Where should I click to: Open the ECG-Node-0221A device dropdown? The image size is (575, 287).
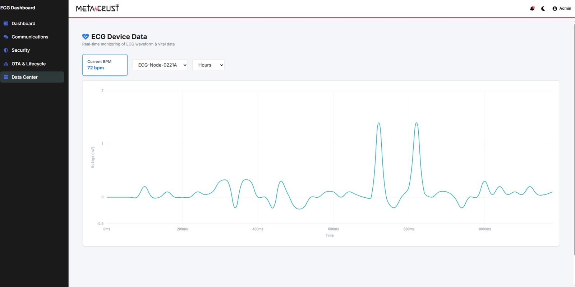point(160,65)
